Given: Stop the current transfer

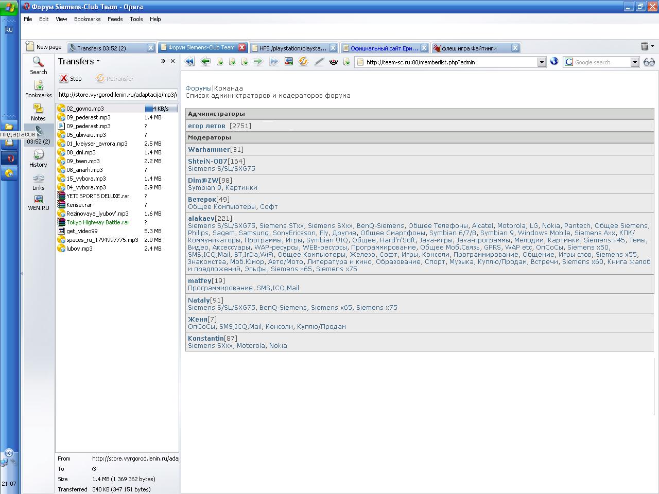Looking at the screenshot, I should pos(70,79).
